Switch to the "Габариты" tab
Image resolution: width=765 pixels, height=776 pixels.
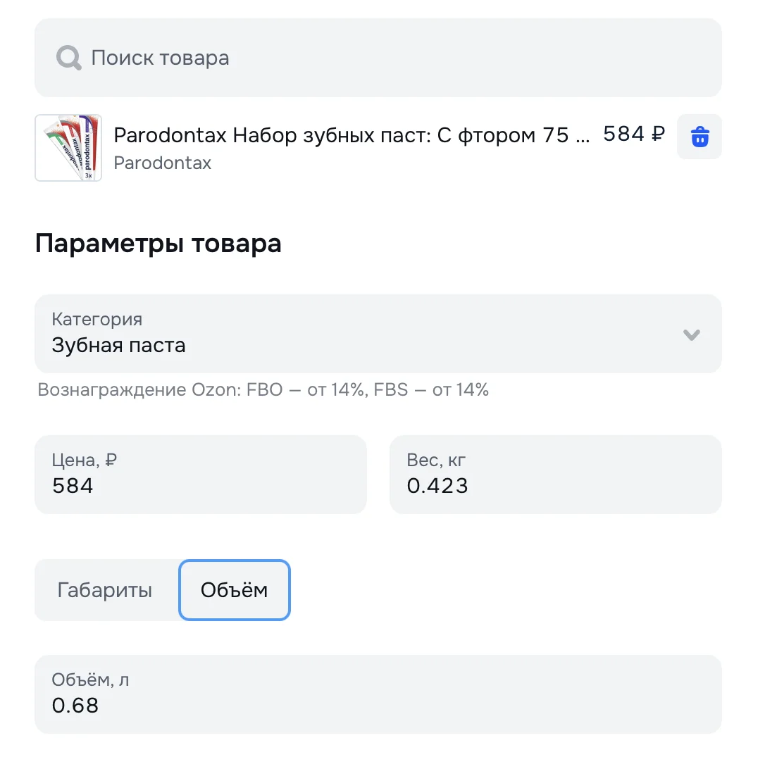[105, 590]
